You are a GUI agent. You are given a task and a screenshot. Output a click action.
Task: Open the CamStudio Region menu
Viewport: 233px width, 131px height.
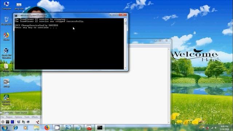tap(9, 117)
